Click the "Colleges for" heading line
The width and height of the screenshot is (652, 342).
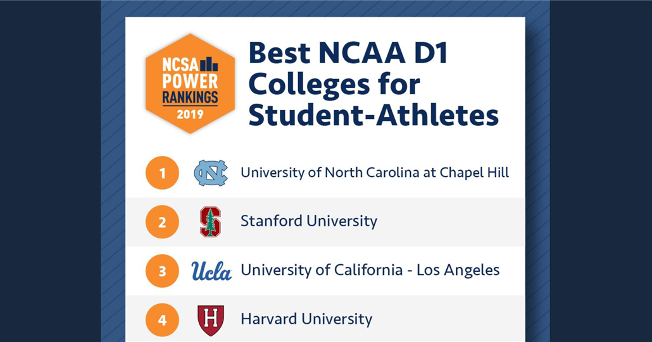click(334, 85)
